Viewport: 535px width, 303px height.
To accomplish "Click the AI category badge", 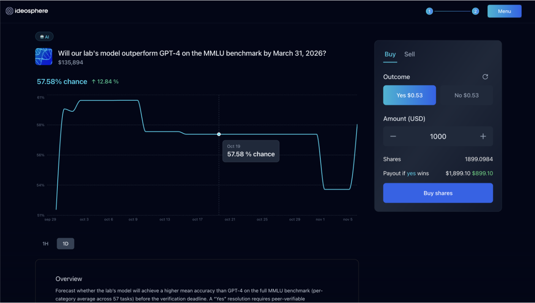I will tap(44, 36).
